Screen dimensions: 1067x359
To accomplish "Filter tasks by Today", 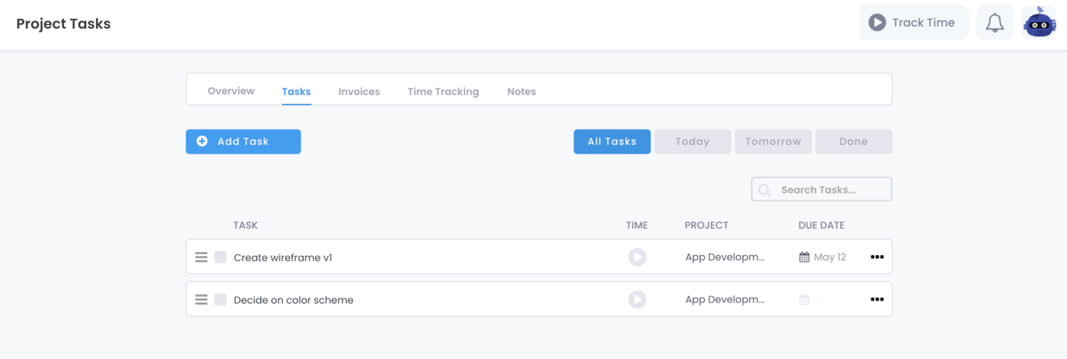I will 693,141.
